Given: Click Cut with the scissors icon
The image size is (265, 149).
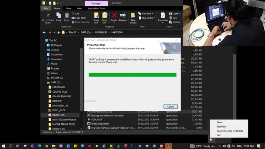Looking at the screenshot, I should [75, 14].
